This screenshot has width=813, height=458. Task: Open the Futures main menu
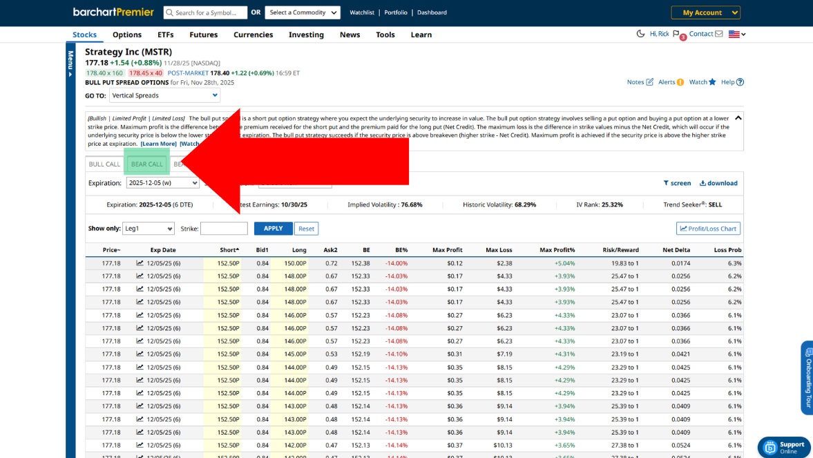tap(203, 35)
